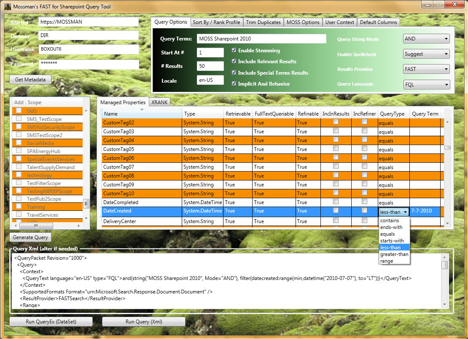This screenshot has width=468, height=339.
Task: Click into the Query Terms text field
Action: pos(261,39)
